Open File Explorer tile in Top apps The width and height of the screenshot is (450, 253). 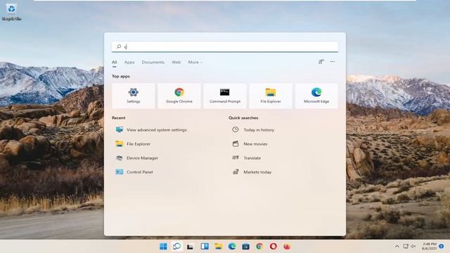click(271, 96)
